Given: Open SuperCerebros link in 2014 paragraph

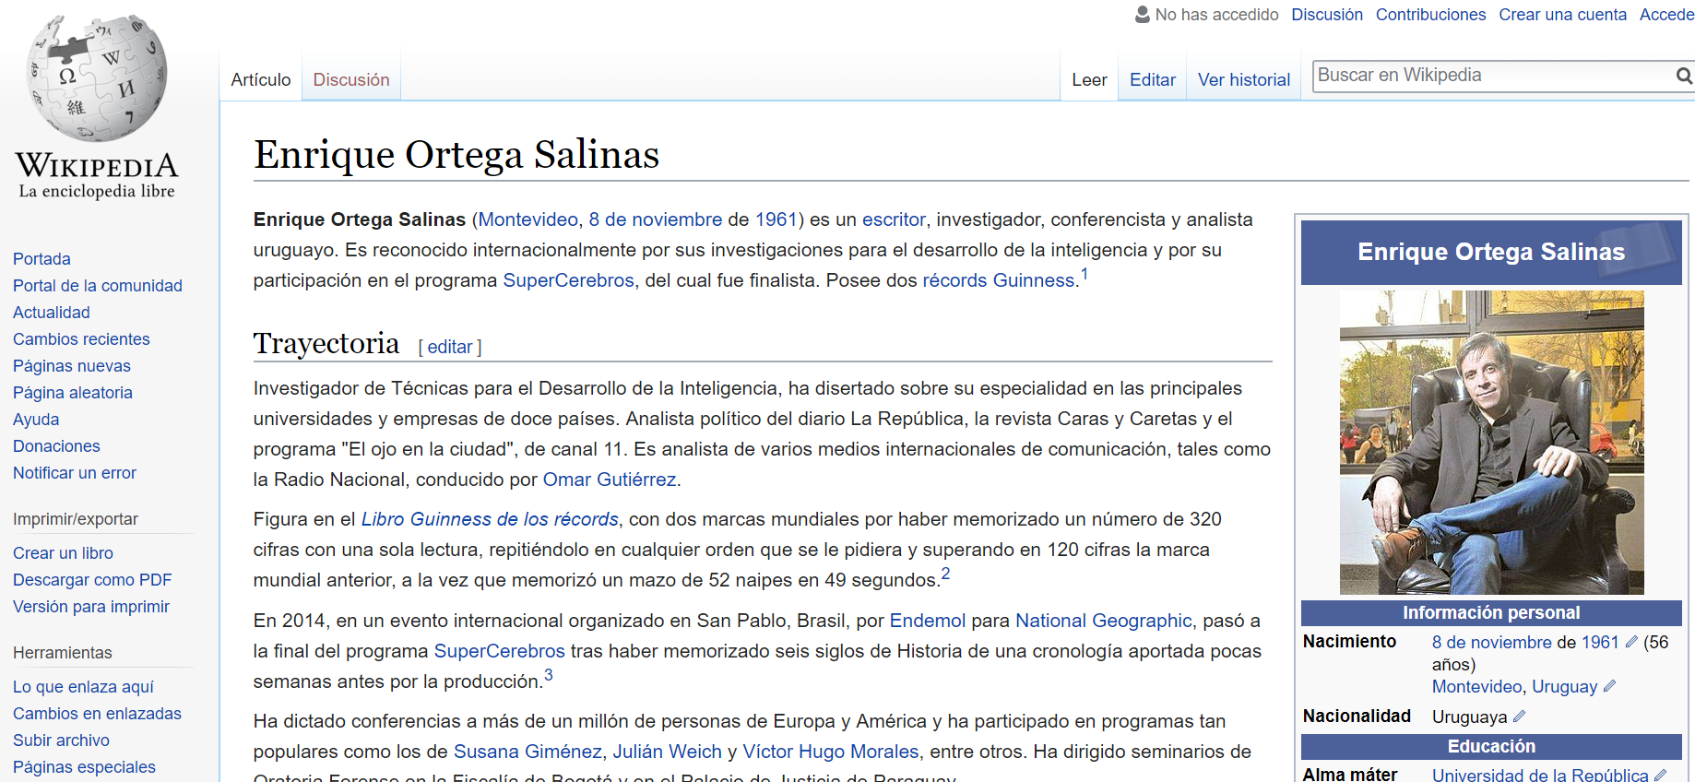Looking at the screenshot, I should [x=499, y=651].
